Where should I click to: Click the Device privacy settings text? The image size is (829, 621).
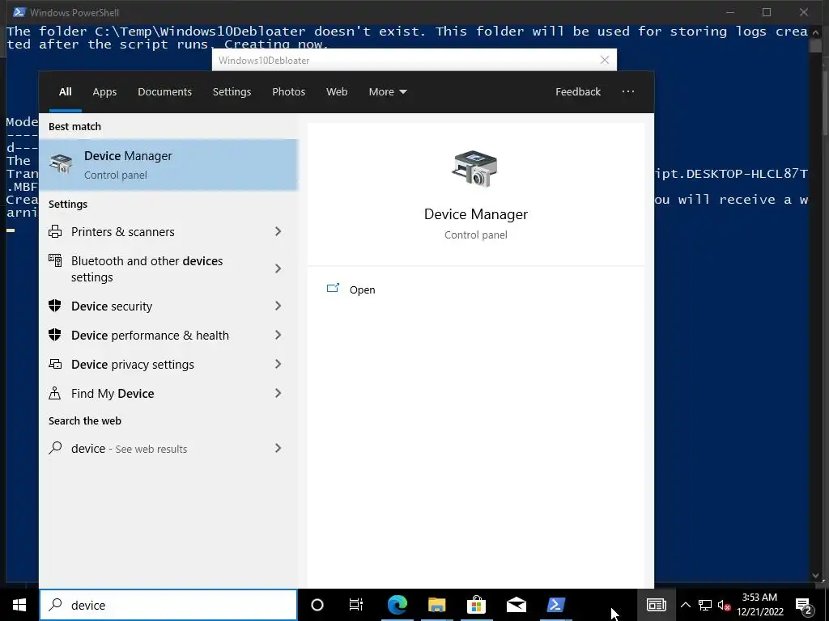click(133, 364)
